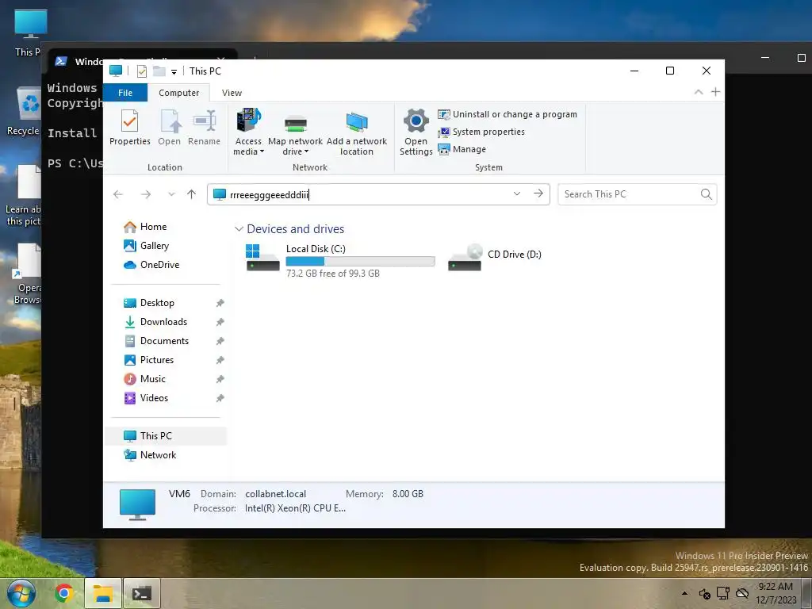
Task: Choose Add a network location
Action: 356,132
